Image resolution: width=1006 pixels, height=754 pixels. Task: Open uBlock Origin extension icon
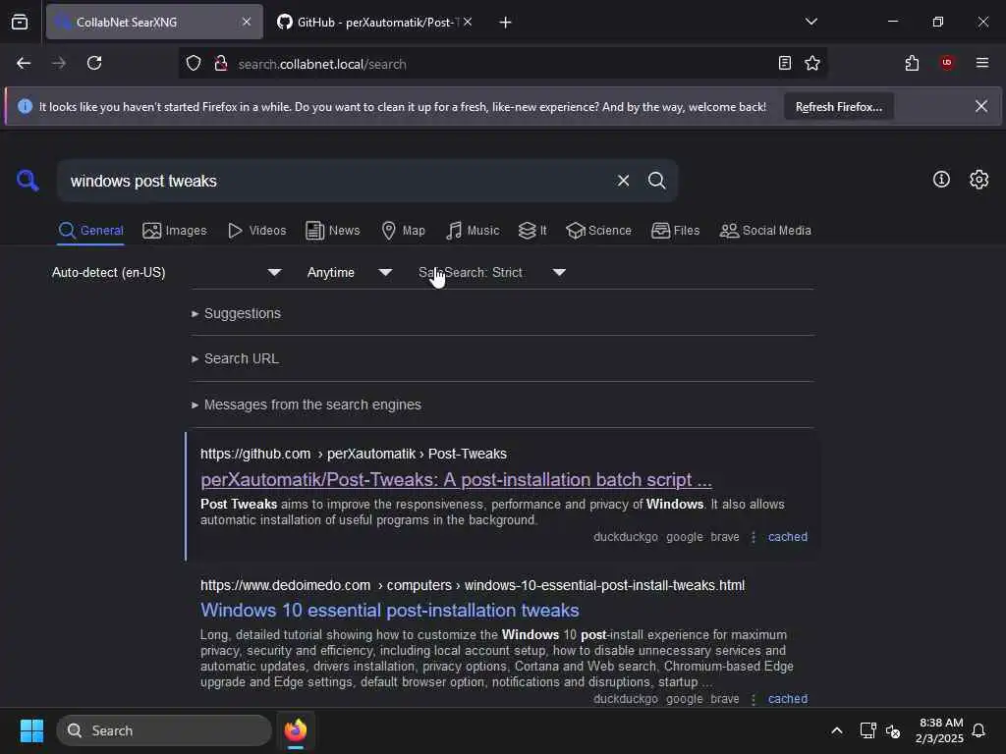947,63
